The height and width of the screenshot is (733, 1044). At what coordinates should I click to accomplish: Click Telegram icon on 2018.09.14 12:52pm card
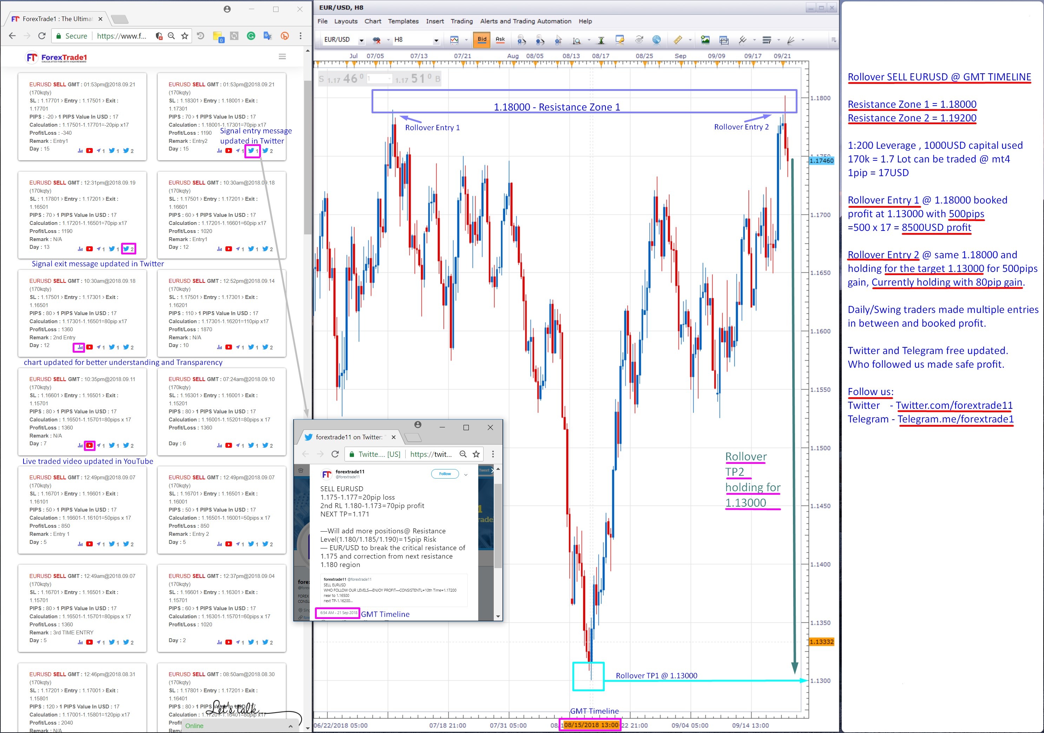[x=238, y=347]
